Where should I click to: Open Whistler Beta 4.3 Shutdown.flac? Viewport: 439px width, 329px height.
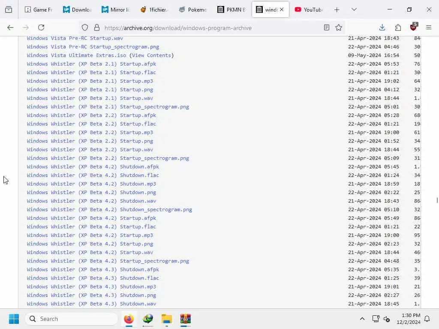tap(93, 278)
